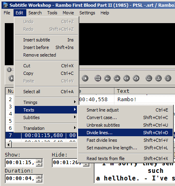Viewport: 175px width, 186px height.
Task: Choose Select all in the Edit menu
Action: pos(46,92)
